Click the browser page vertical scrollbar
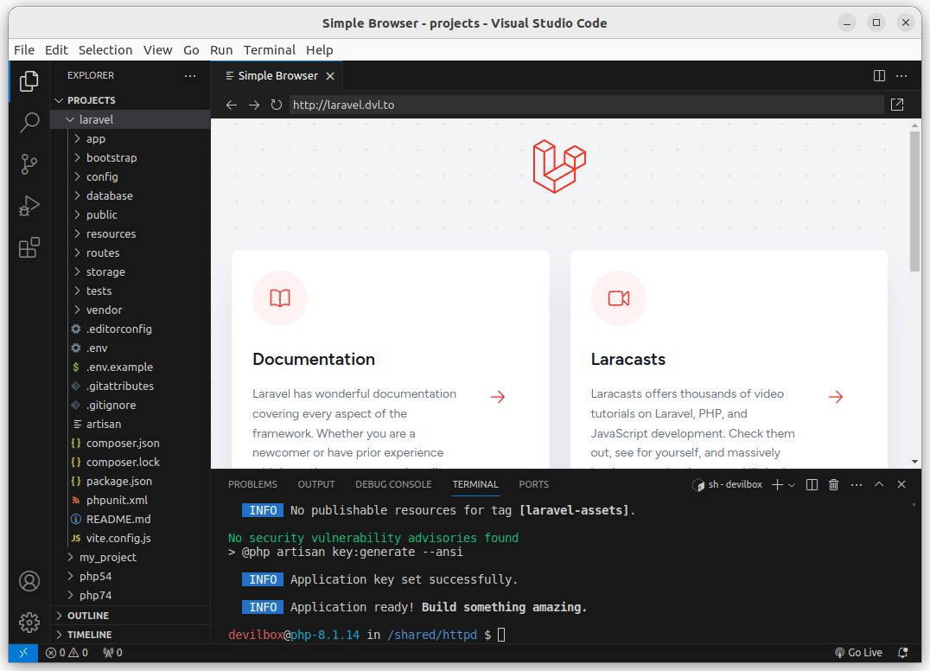930x671 pixels. click(915, 201)
